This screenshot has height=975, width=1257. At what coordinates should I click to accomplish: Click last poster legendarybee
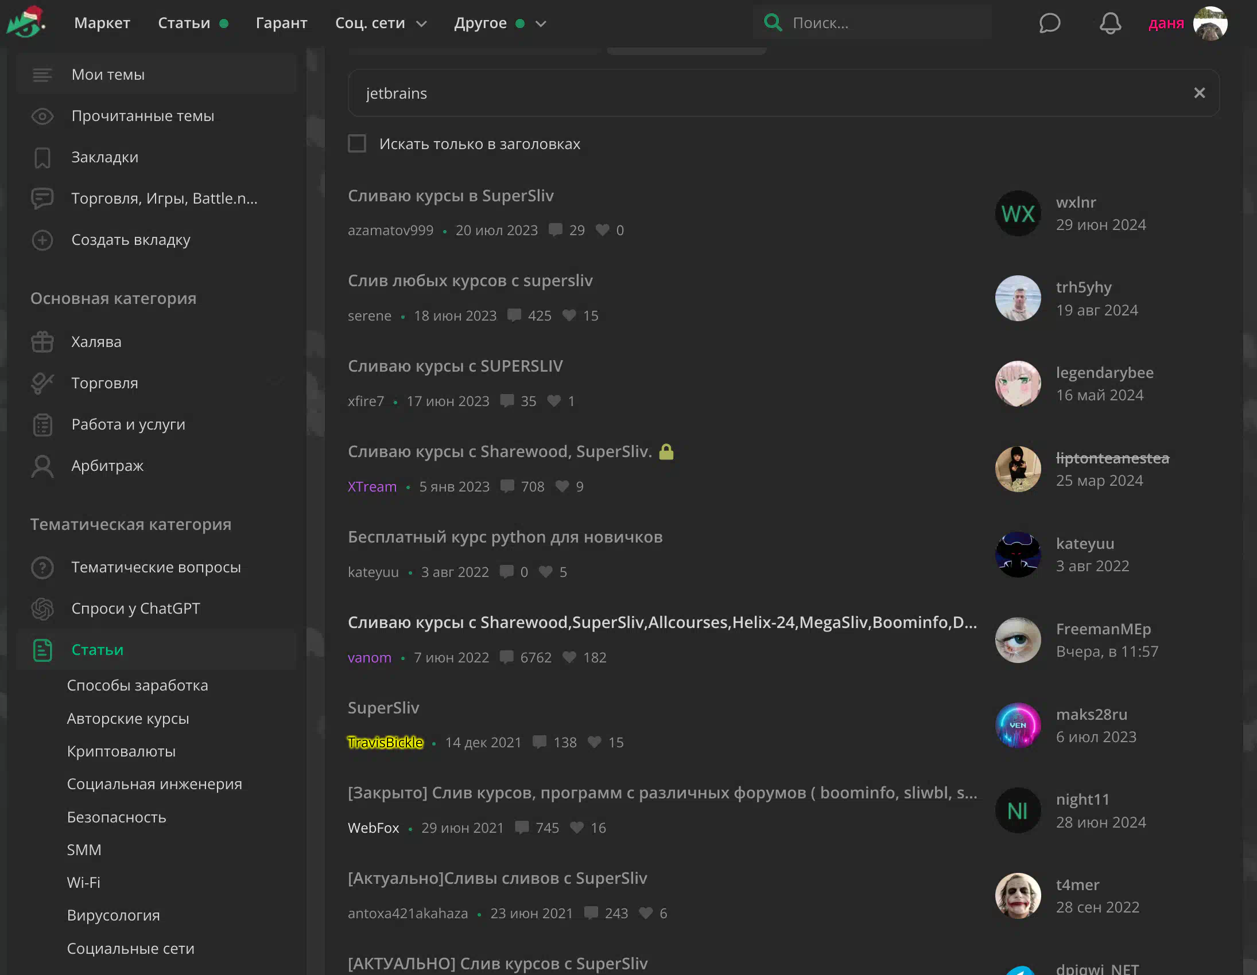[1104, 373]
